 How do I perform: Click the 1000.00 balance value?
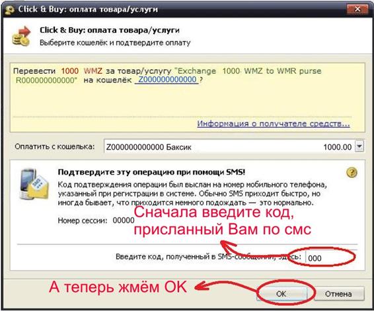pyautogui.click(x=337, y=147)
